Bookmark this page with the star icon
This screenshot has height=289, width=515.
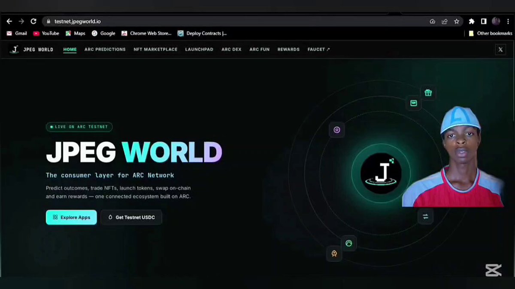[457, 21]
